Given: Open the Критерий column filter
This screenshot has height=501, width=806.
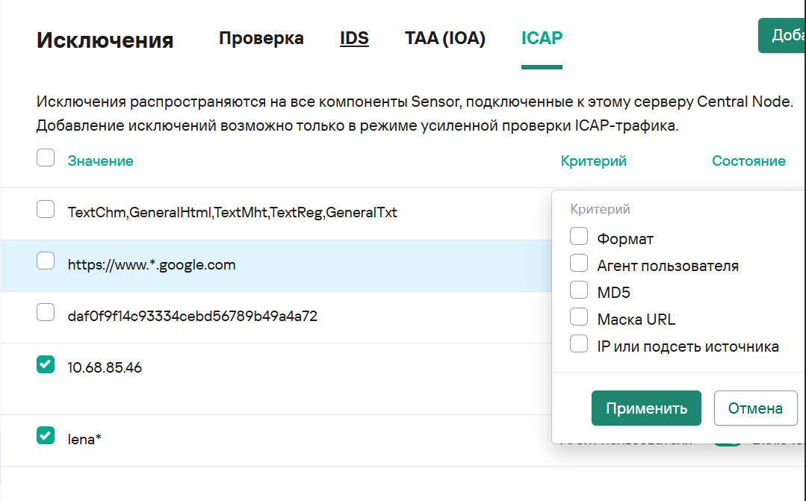Looking at the screenshot, I should click(x=593, y=161).
